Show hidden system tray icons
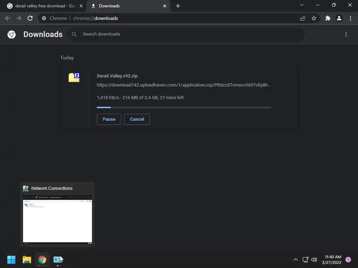This screenshot has height=268, width=358. click(x=296, y=260)
